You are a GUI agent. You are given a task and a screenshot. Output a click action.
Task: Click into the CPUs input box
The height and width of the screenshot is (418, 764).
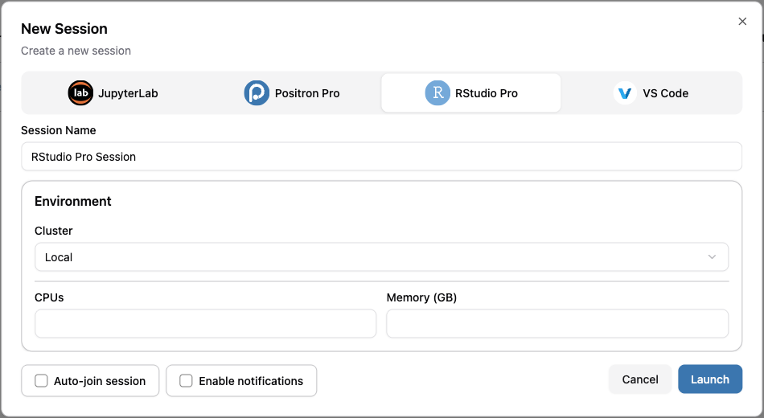[x=205, y=323]
